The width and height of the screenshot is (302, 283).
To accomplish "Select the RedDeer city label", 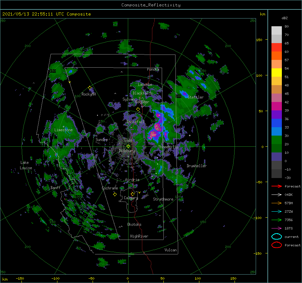I will (x=142, y=102).
